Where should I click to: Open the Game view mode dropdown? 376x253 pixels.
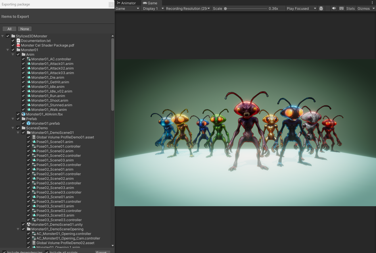point(127,9)
